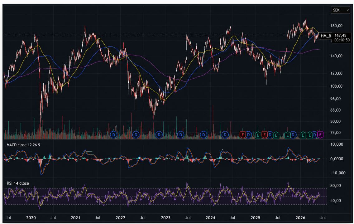Click the 2024 label on time axis
This screenshot has width=354, height=224.
210,218
